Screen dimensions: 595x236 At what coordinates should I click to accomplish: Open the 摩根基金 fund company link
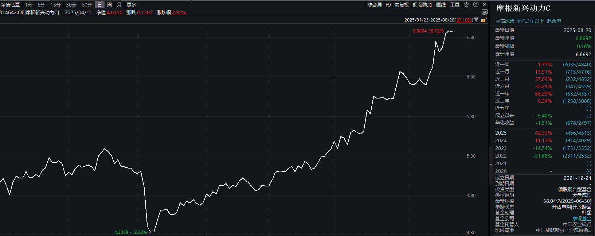click(x=582, y=218)
